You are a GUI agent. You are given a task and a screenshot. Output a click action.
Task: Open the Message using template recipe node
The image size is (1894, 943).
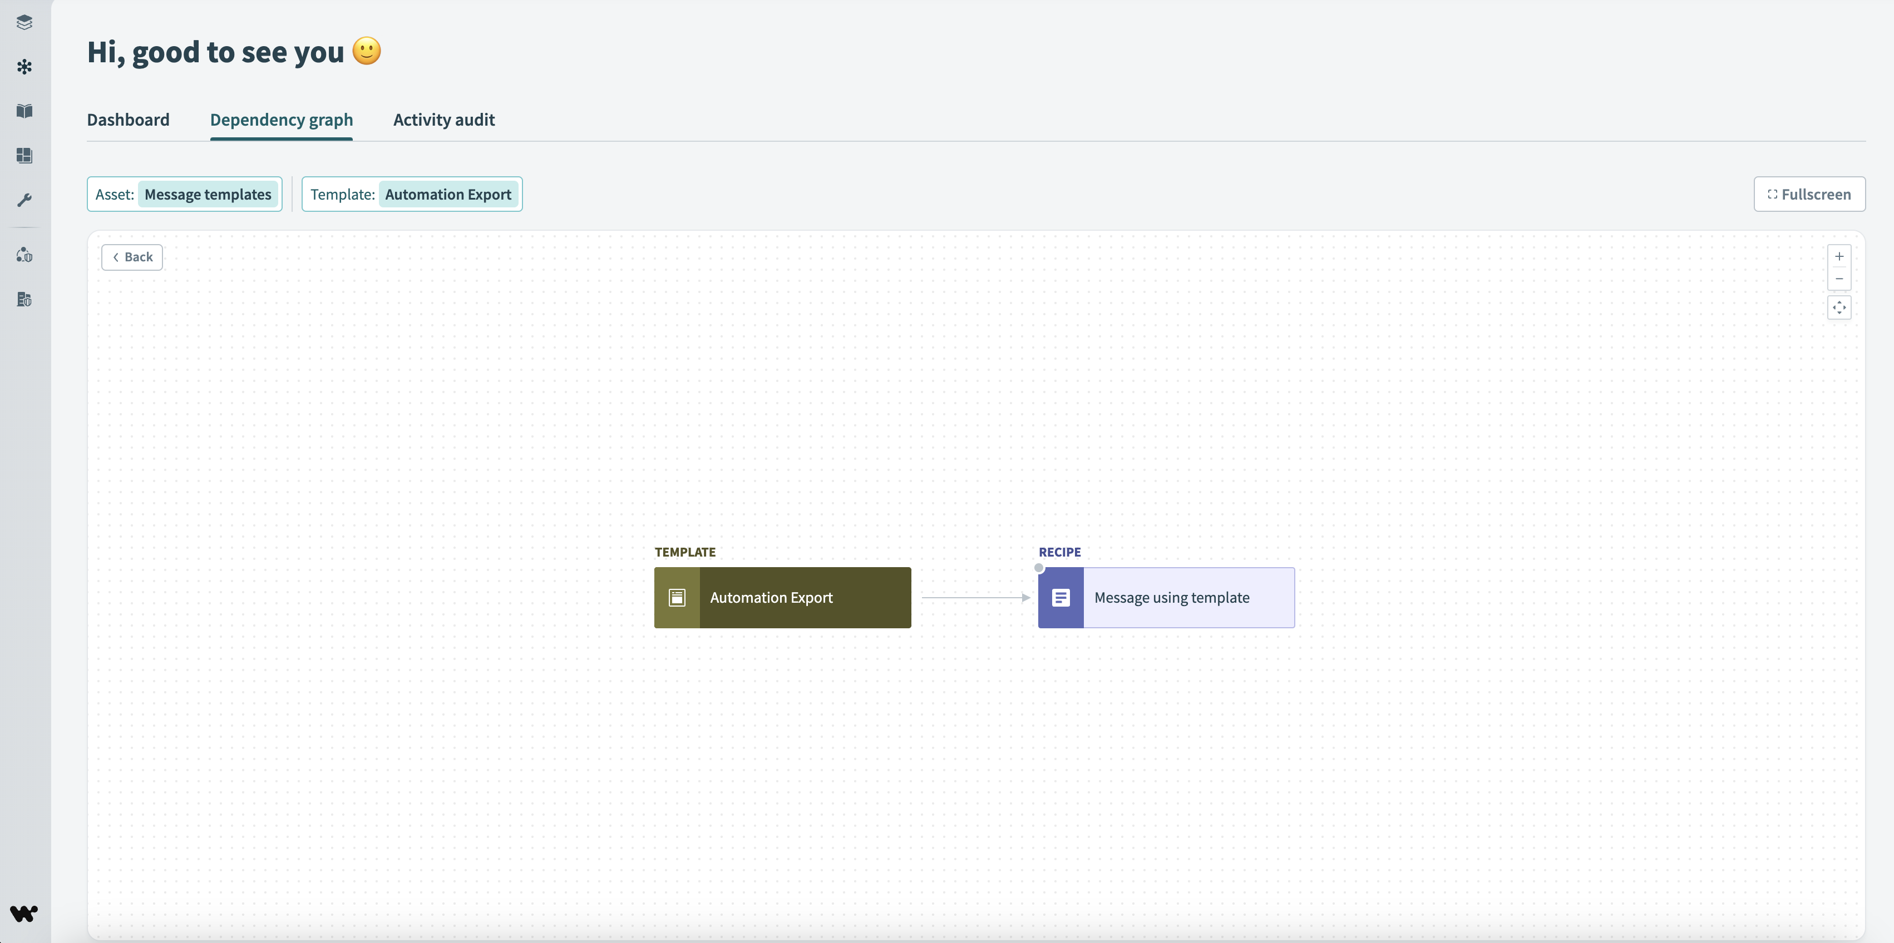click(x=1166, y=598)
